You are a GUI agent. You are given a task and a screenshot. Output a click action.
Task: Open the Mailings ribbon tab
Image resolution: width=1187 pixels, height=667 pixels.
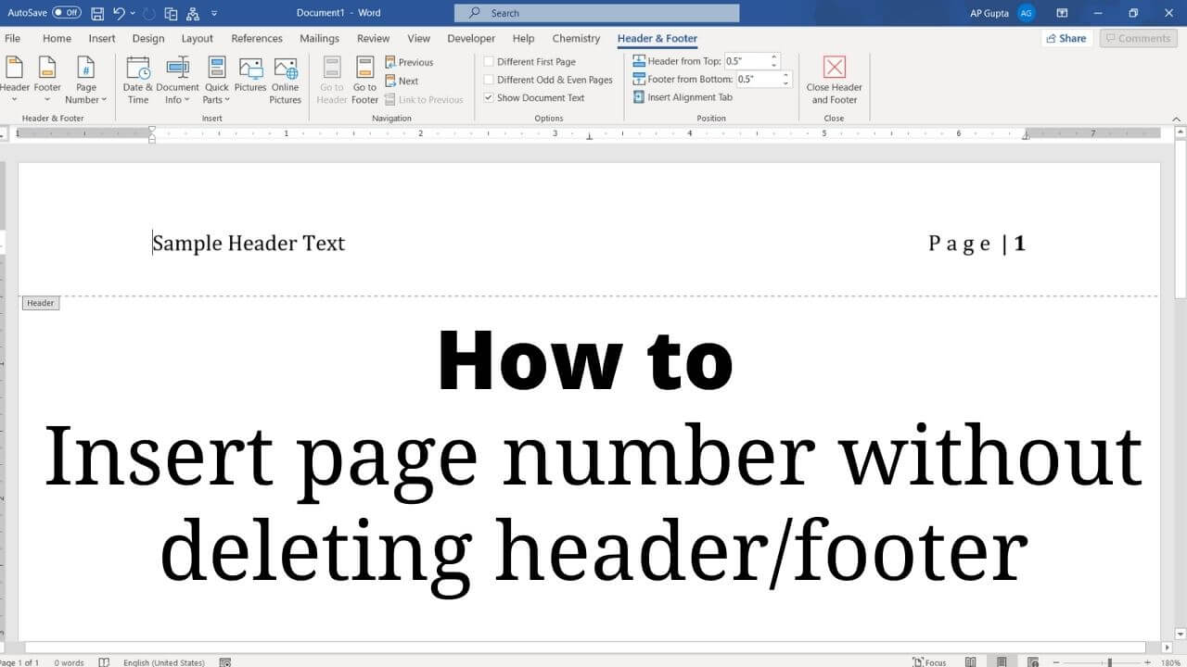(319, 38)
